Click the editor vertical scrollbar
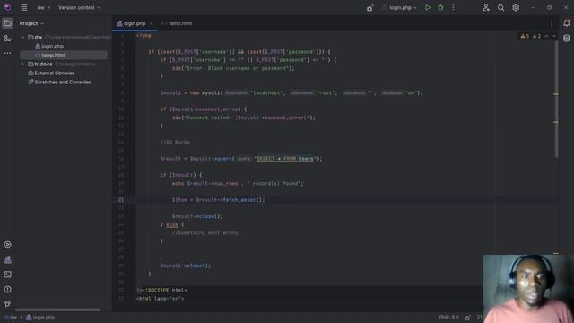 [556, 99]
